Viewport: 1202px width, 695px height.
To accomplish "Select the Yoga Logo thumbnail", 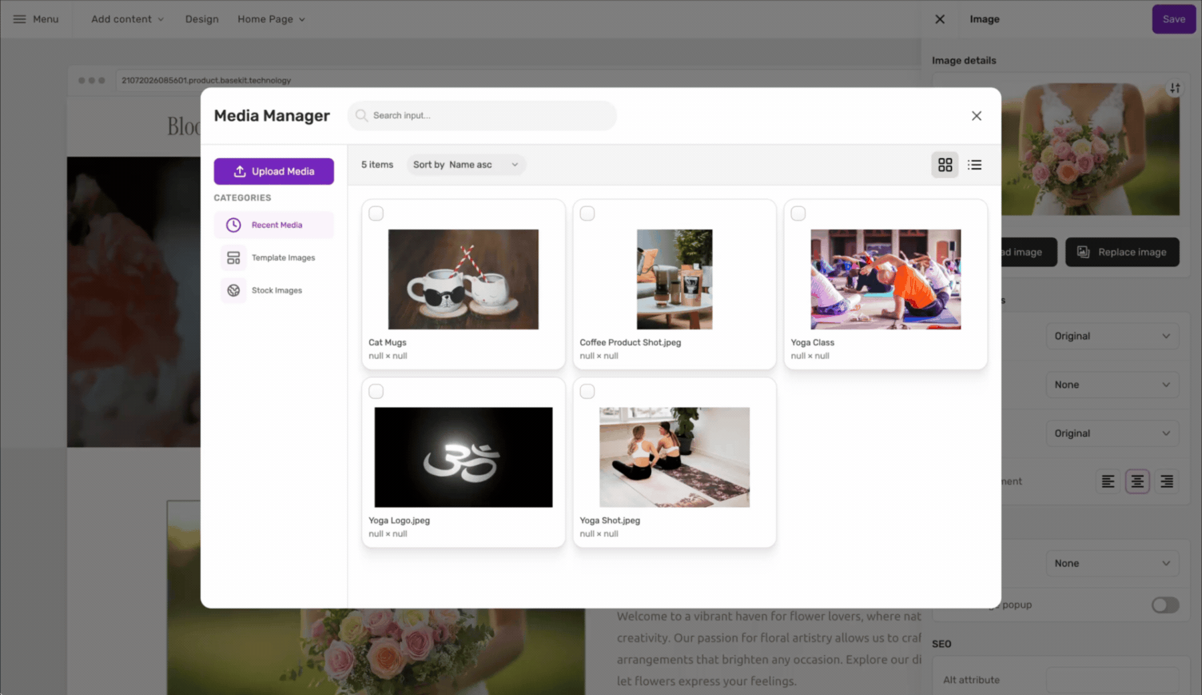I will click(463, 458).
